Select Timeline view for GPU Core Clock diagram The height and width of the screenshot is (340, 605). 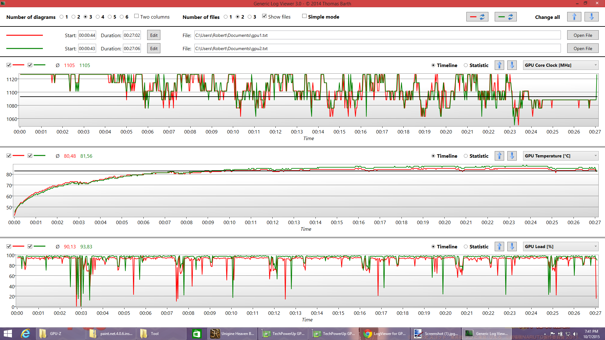[433, 65]
